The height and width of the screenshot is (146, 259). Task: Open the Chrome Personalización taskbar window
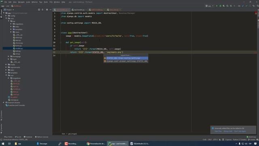96,144
